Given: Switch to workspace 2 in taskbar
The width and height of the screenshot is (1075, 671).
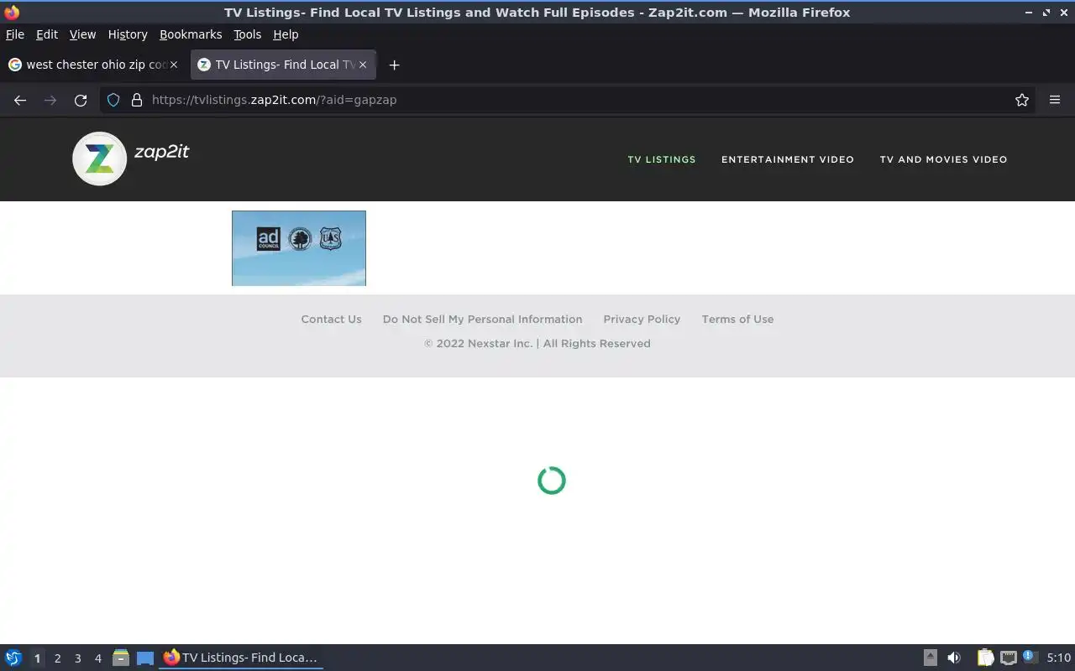Looking at the screenshot, I should click(x=57, y=658).
